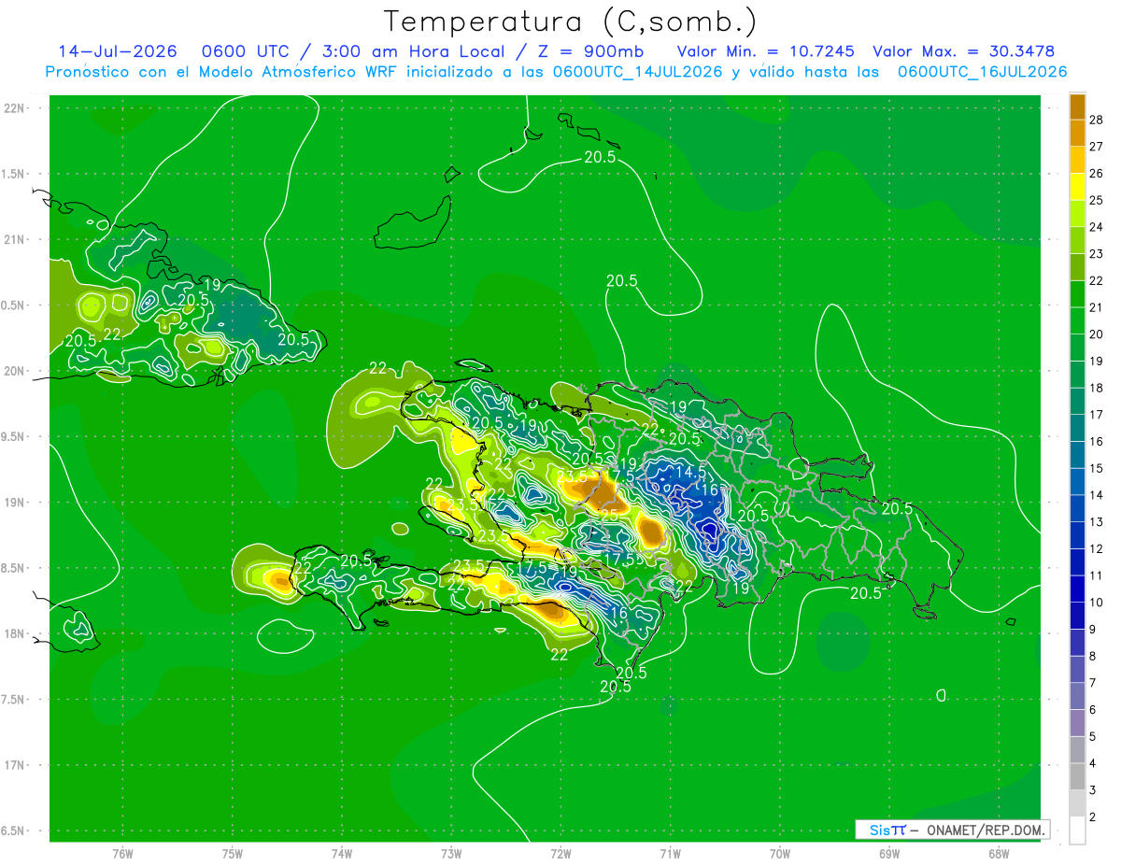
Task: Click the "3" color scale label
Action: pyautogui.click(x=1094, y=790)
